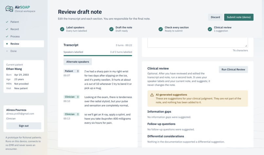Viewport: 264px width, 155px height.
Task: Select the Done step in sidebar
Action: coord(24,51)
